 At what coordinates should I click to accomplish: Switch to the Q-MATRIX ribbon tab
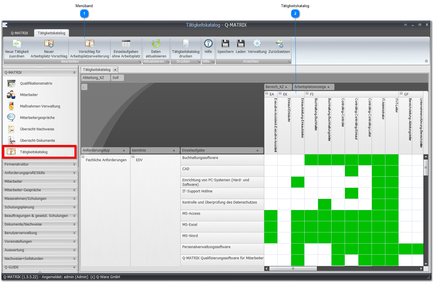[19, 33]
